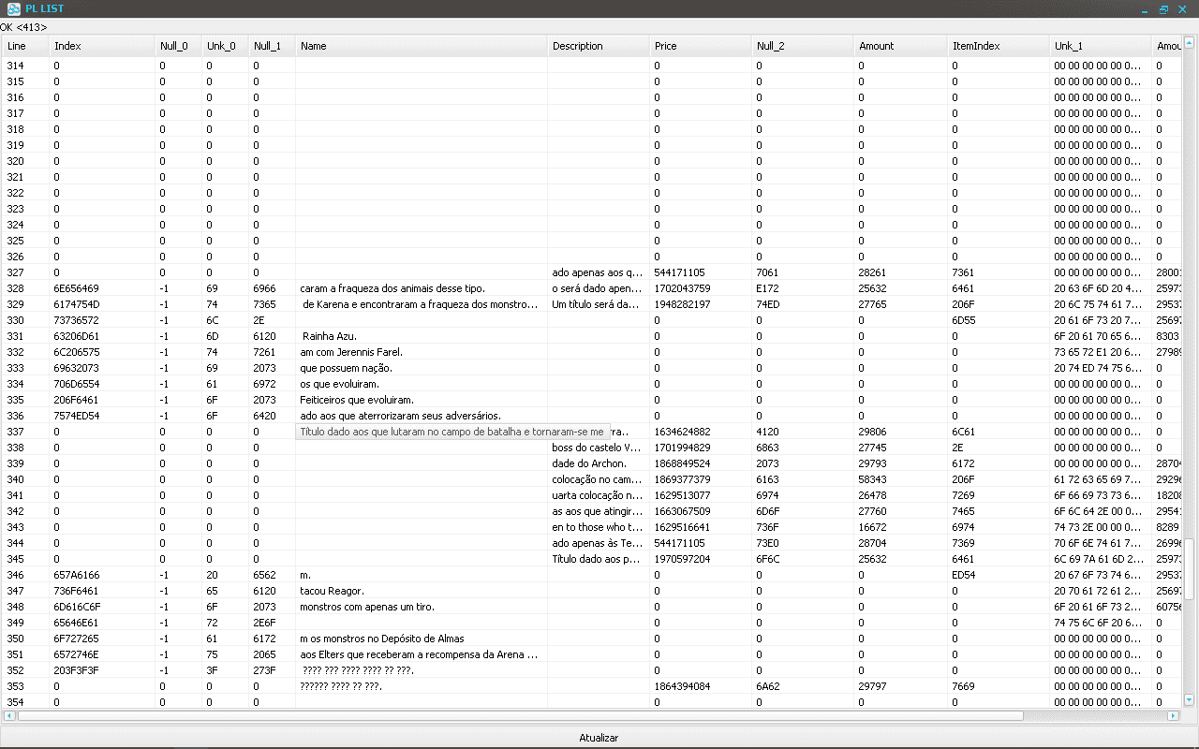1199x749 pixels.
Task: Click the Unk_1 column header
Action: click(1101, 46)
